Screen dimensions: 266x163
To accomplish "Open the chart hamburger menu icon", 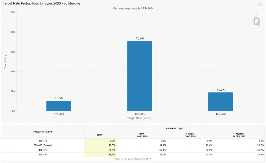I will tap(260, 4).
